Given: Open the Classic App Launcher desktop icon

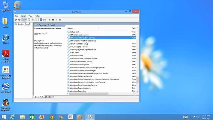Looking at the screenshot, I should coord(6,72).
